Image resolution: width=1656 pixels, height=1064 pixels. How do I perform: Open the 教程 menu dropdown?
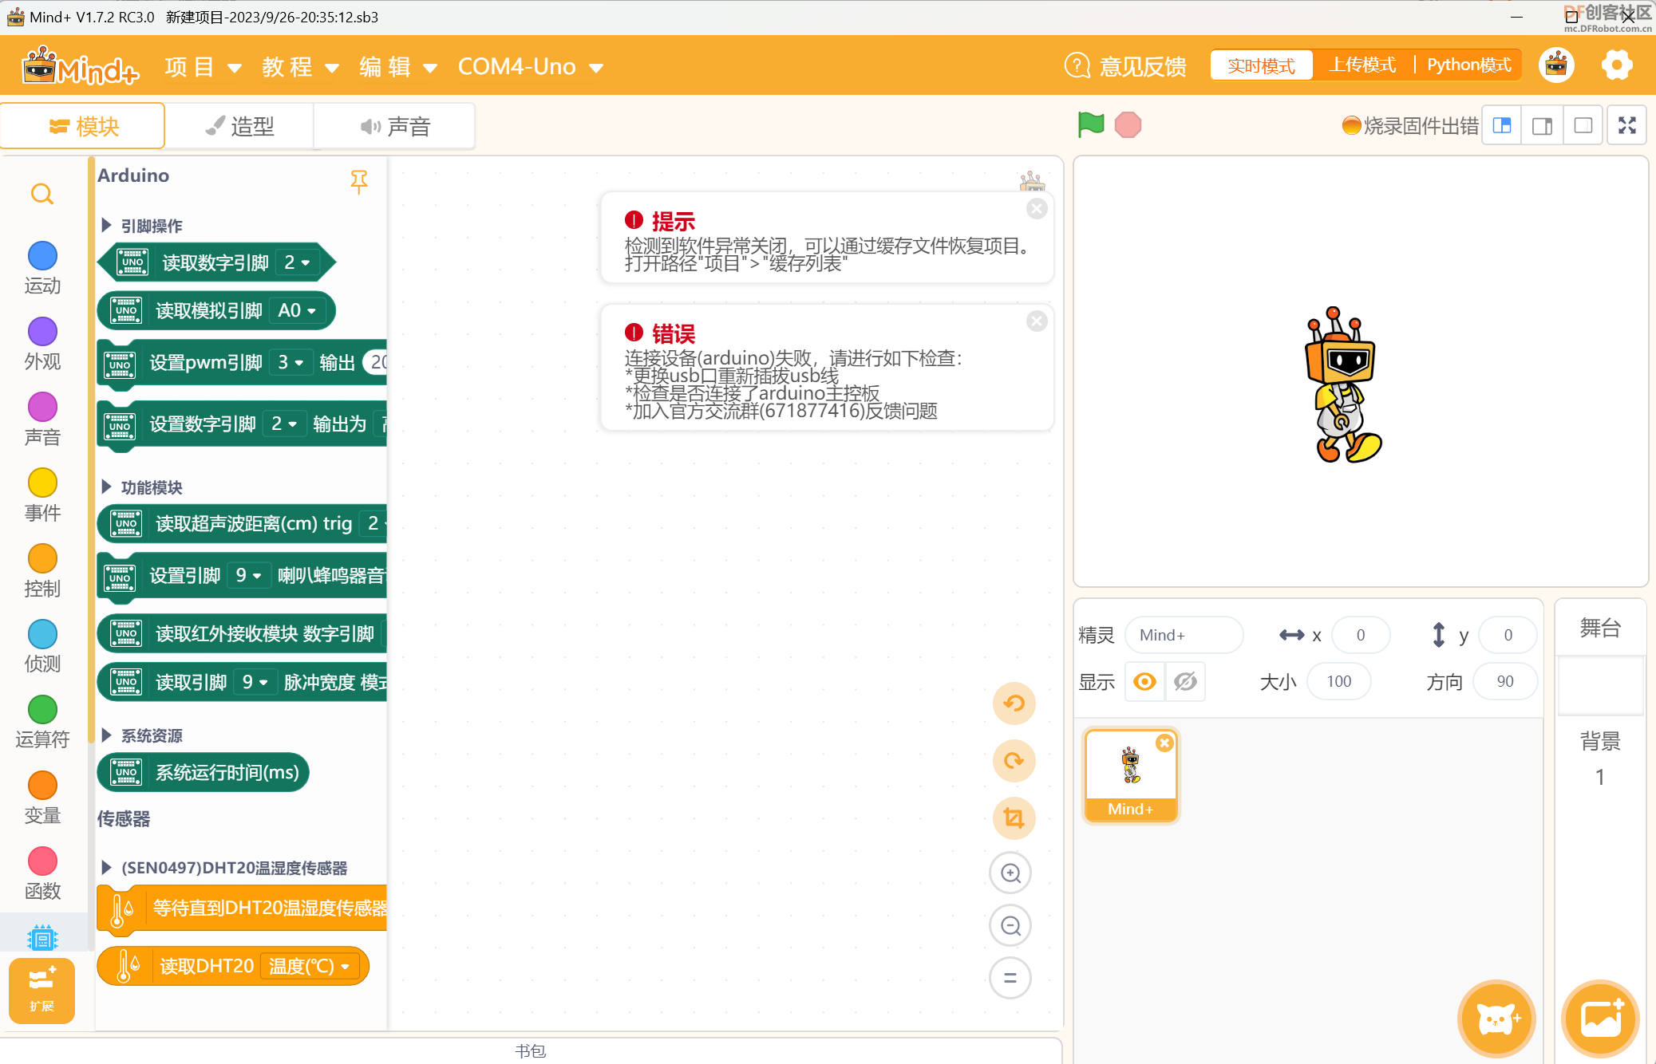coord(301,66)
